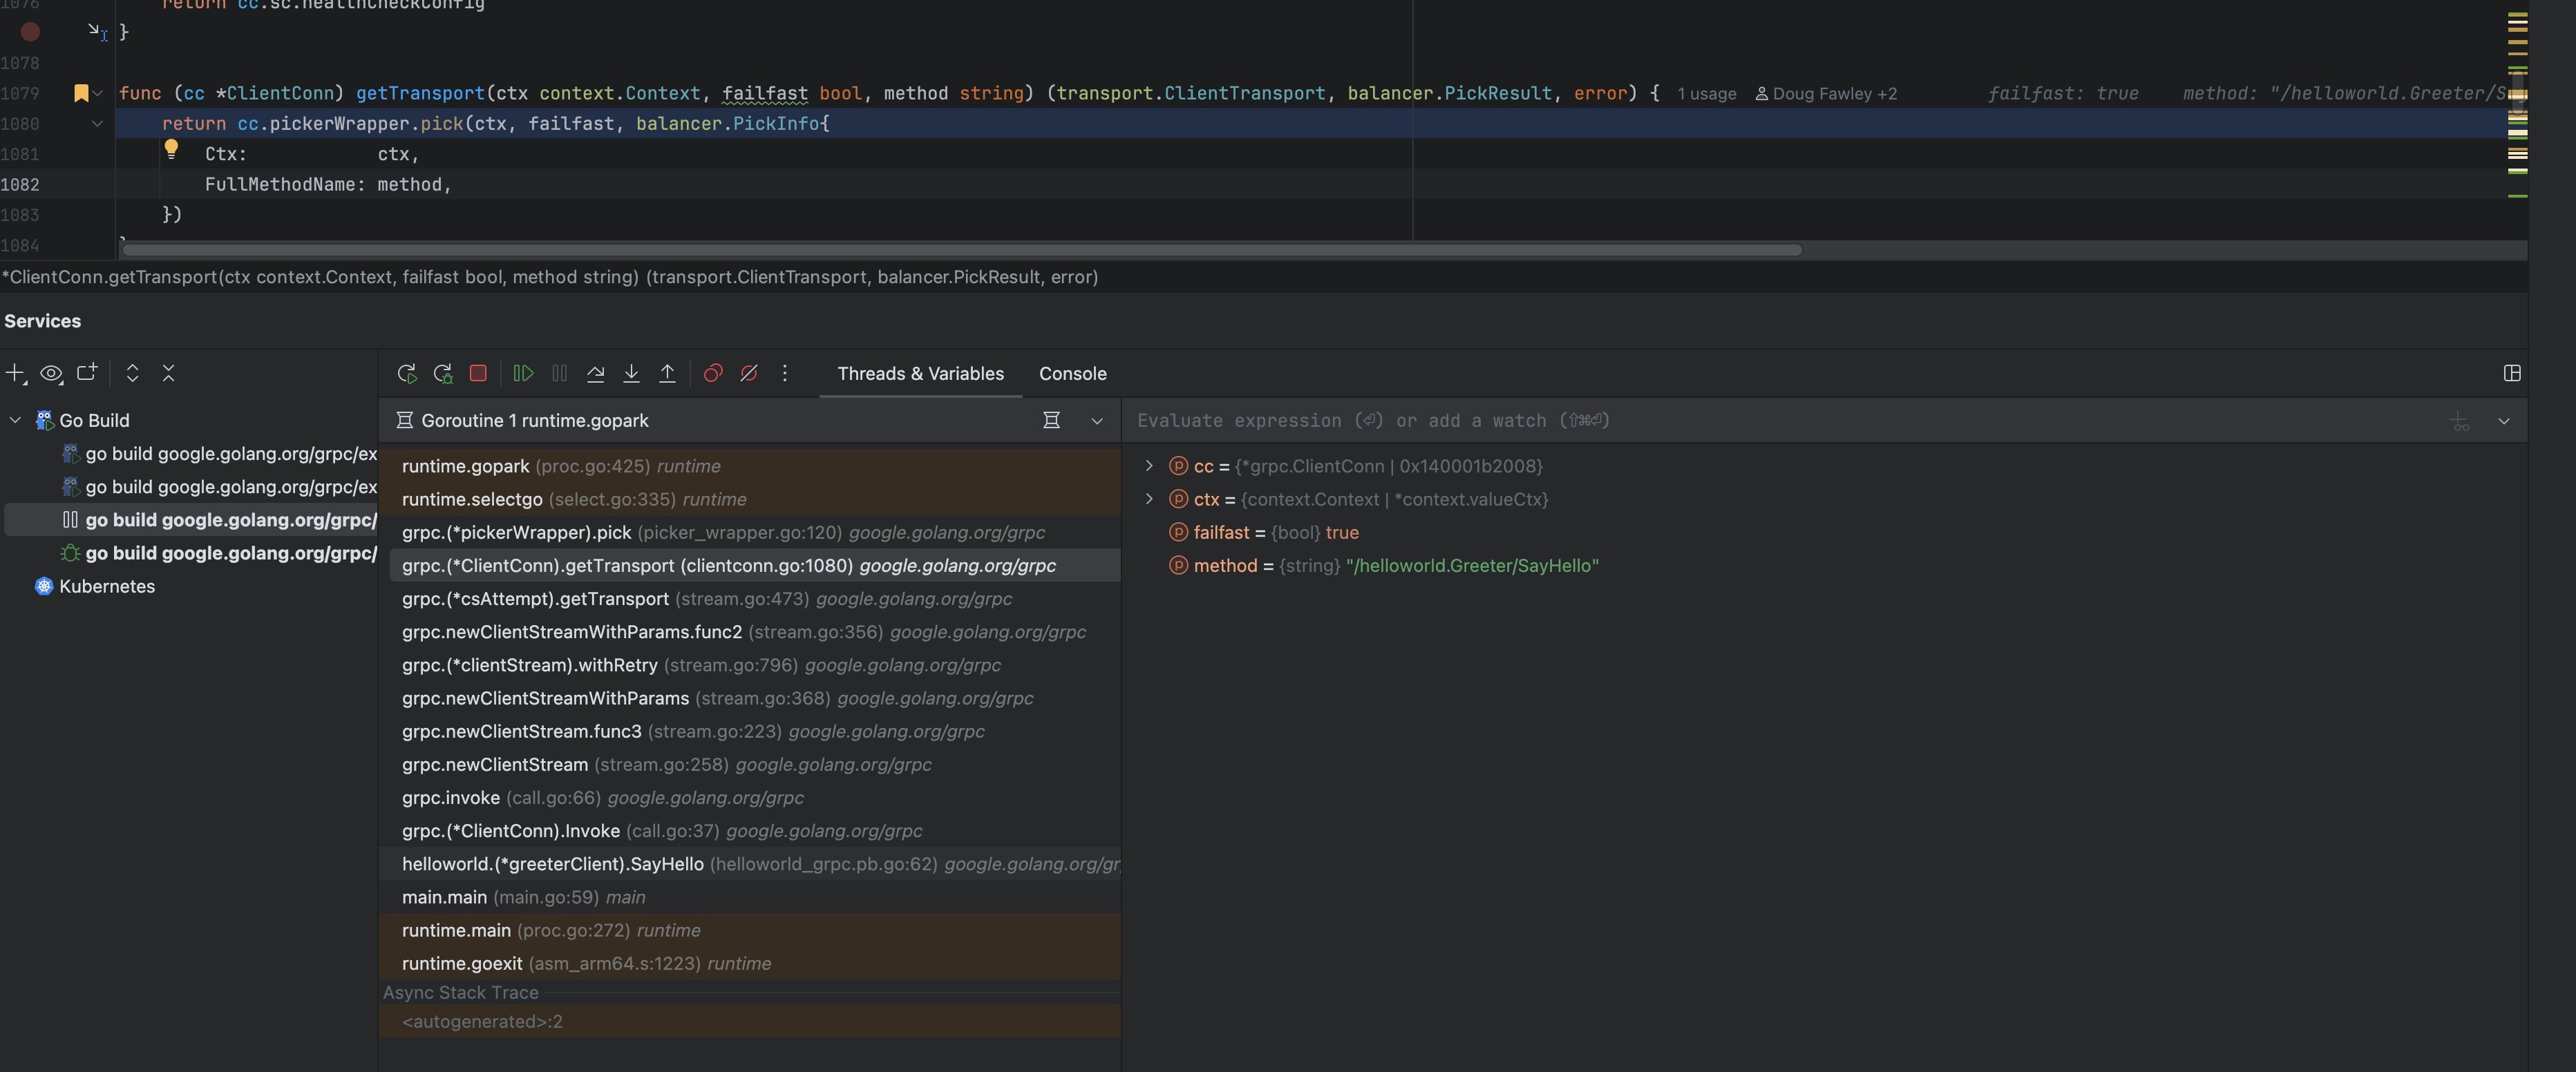Click the Step Into icon
The height and width of the screenshot is (1072, 2576).
click(x=631, y=373)
